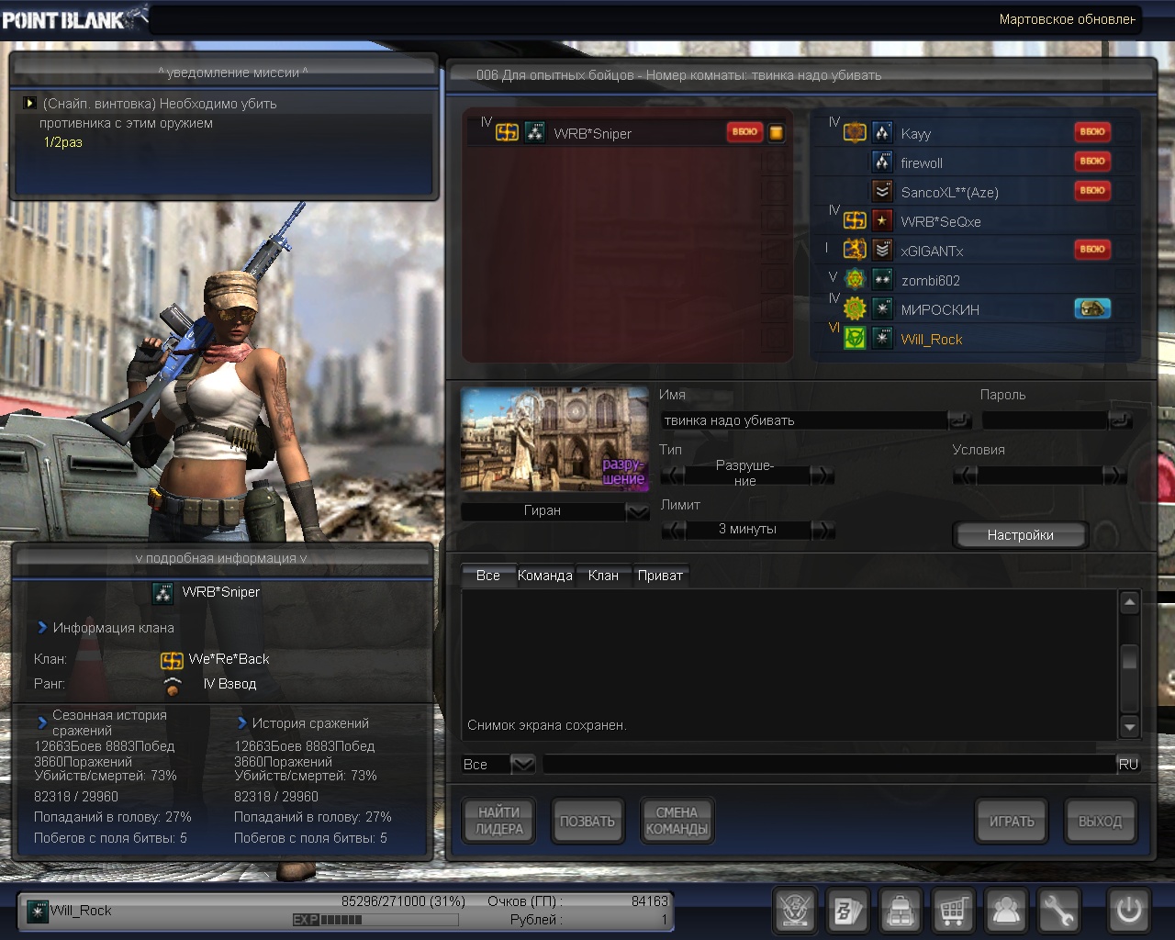Click the power exit icon
1175x940 pixels.
1128,911
